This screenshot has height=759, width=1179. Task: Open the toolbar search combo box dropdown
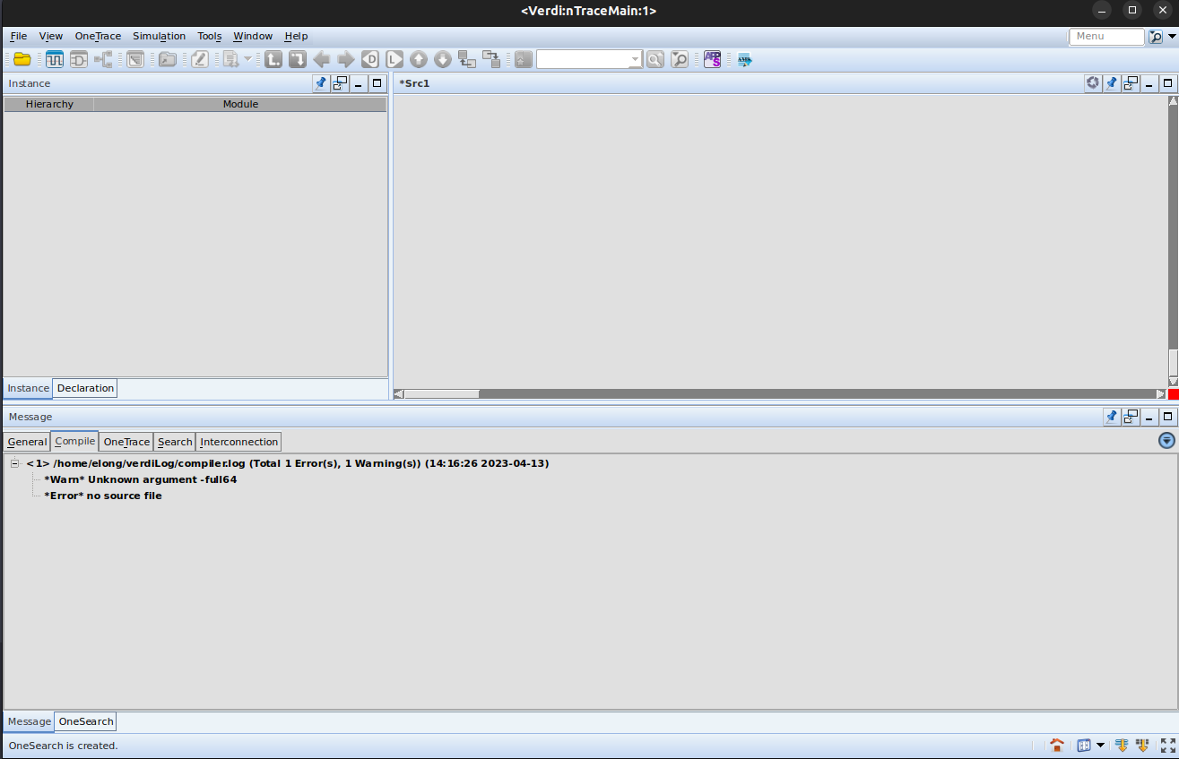pyautogui.click(x=635, y=60)
